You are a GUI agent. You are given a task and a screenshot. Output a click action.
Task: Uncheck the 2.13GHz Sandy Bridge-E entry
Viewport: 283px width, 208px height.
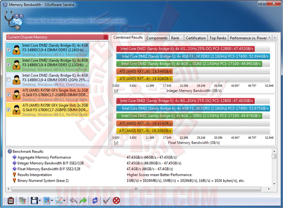point(9,64)
